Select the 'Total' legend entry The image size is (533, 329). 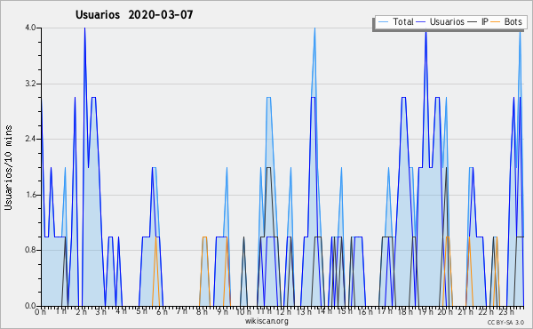click(403, 21)
